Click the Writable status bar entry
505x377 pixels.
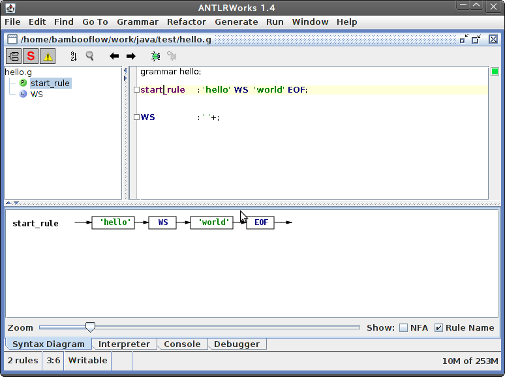coord(87,360)
